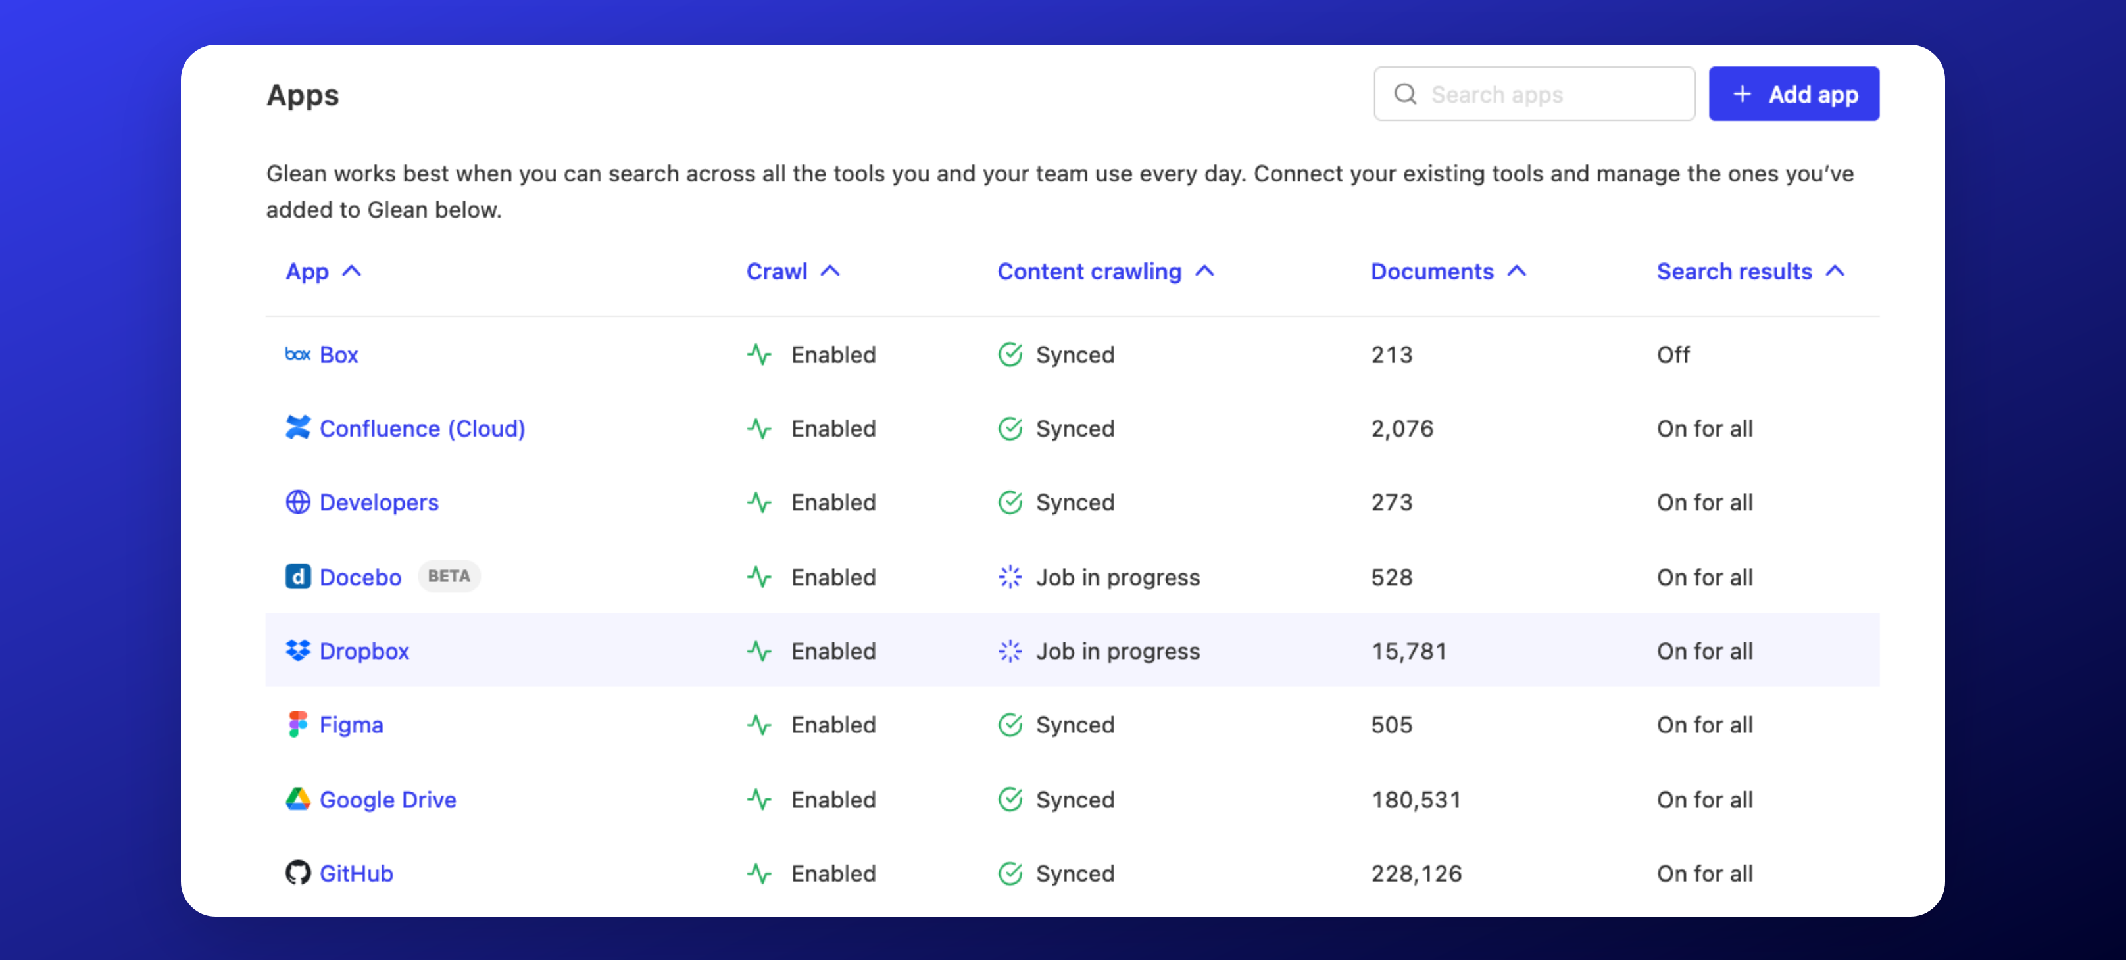This screenshot has width=2126, height=960.
Task: Sort by App column chevron
Action: (x=351, y=272)
